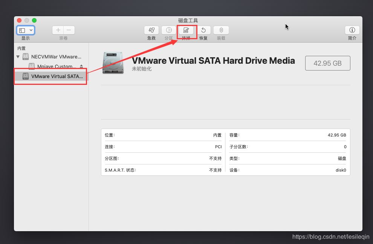Screen dimensions: 373x244
Task: Close the Disk Utility window
Action: [20, 20]
